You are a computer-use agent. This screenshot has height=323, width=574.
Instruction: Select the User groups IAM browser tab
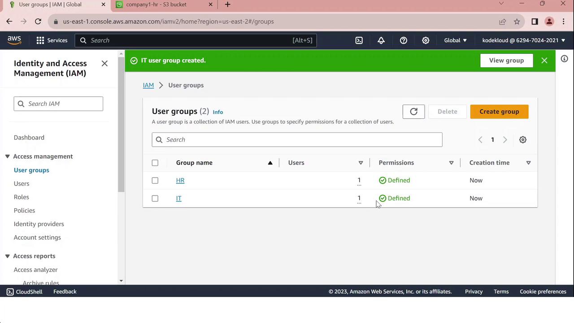click(x=50, y=4)
